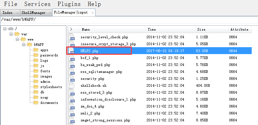Sort by the Time column header

tap(170, 29)
